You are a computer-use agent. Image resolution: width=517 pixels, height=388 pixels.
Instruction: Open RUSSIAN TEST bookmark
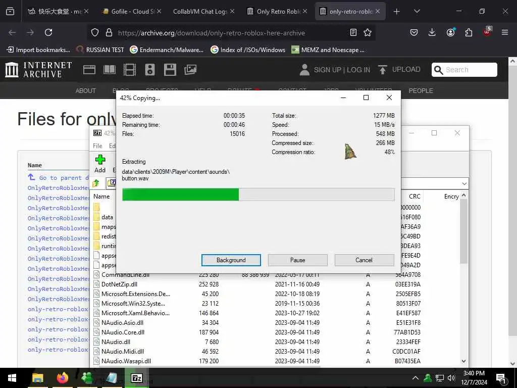[x=100, y=50]
